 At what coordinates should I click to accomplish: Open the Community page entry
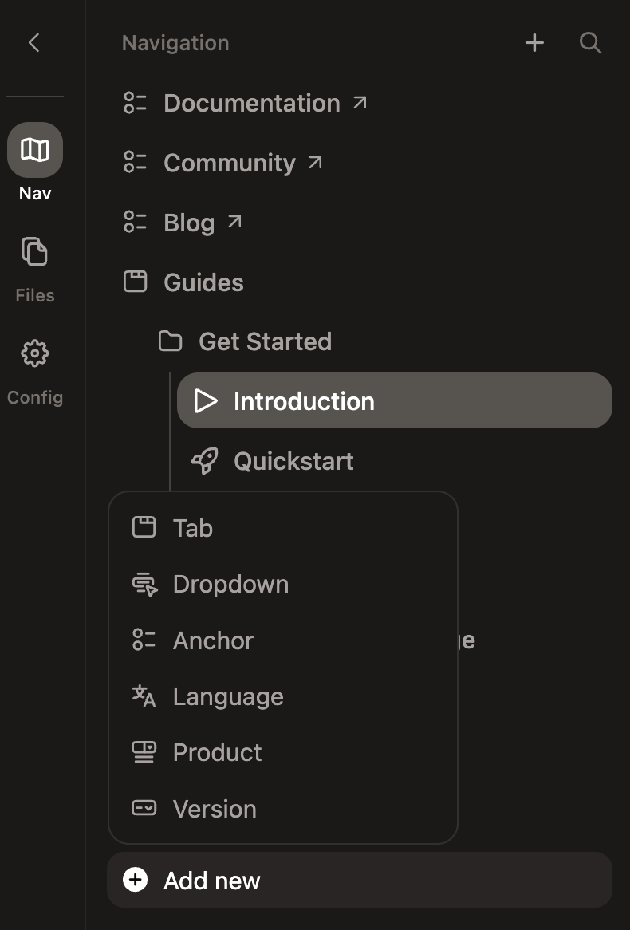(229, 162)
